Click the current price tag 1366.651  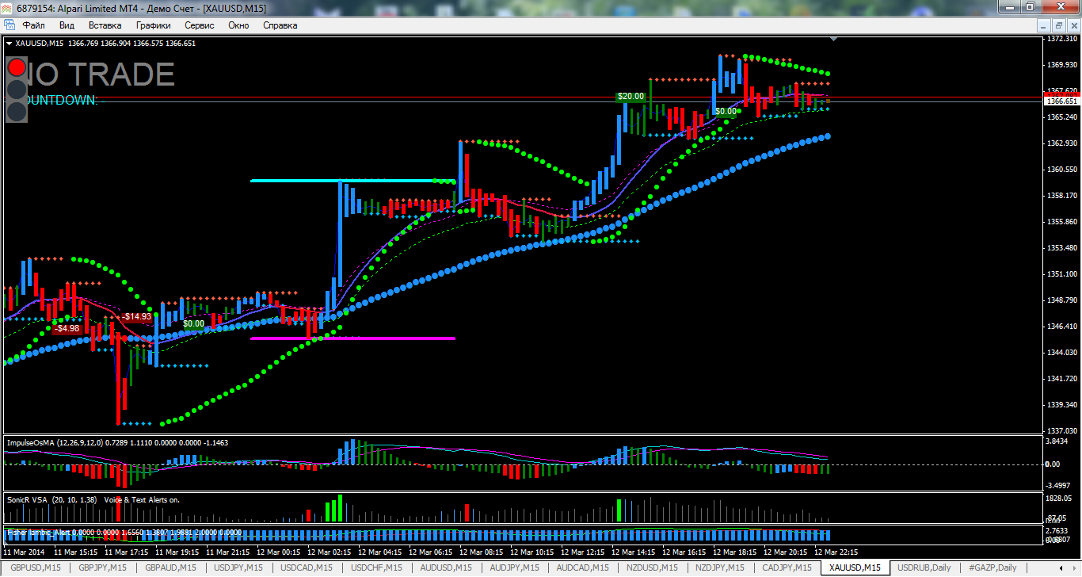click(1062, 101)
